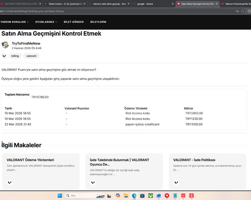Click the blue cloud app icon in the taskbar
Image resolution: width=251 pixels, height=200 pixels.
[159, 196]
